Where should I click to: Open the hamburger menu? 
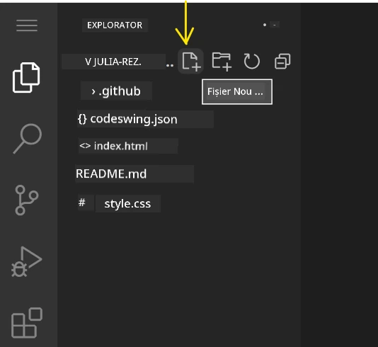27,25
